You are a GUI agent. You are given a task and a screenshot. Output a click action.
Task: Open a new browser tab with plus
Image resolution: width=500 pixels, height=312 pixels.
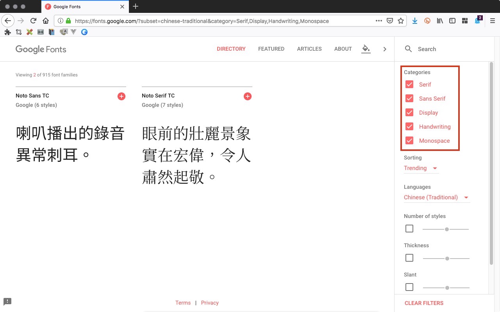click(x=136, y=6)
